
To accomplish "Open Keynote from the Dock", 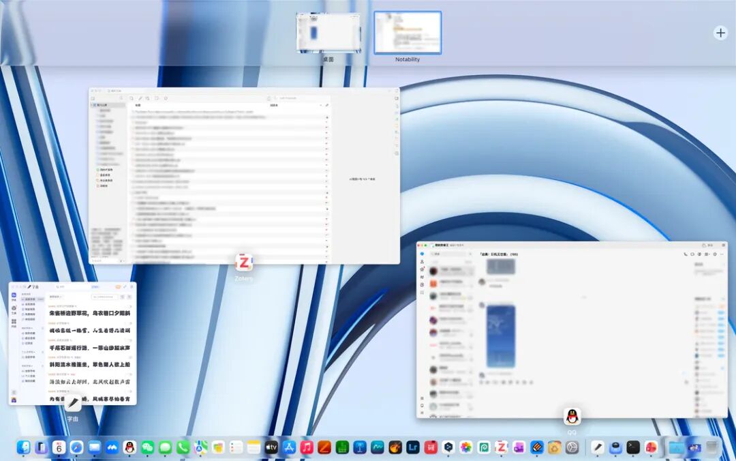I will (x=360, y=447).
